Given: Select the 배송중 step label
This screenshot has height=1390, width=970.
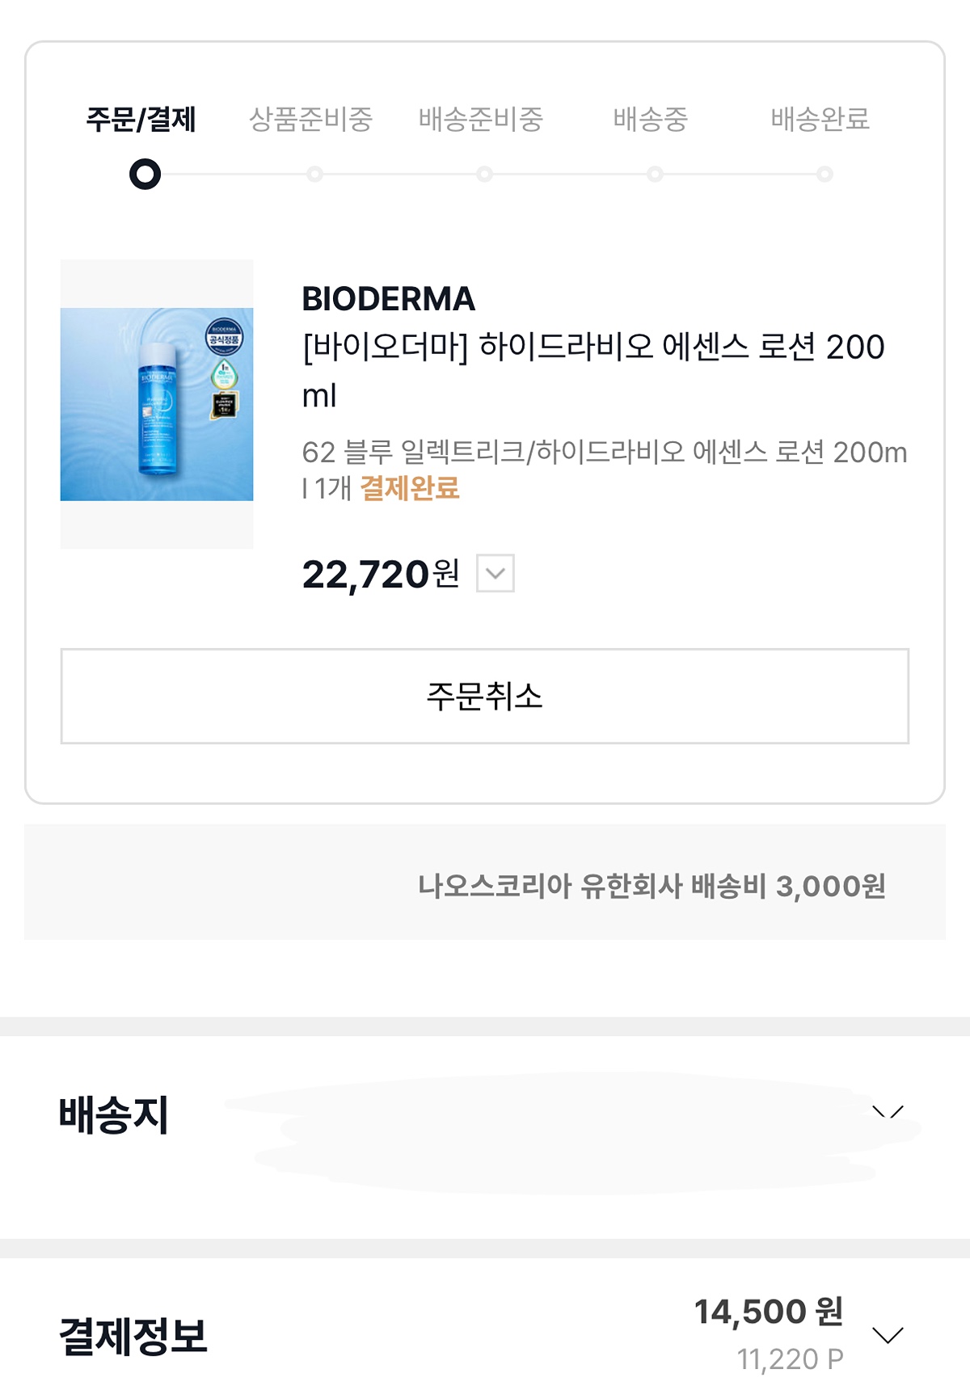Looking at the screenshot, I should (x=651, y=120).
